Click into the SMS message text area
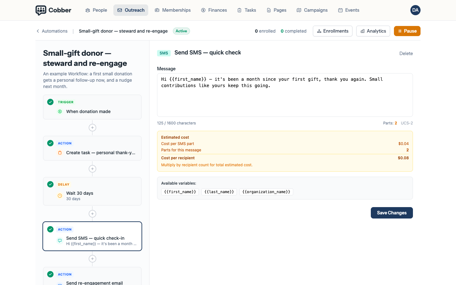Image resolution: width=456 pixels, height=285 pixels. [x=285, y=95]
